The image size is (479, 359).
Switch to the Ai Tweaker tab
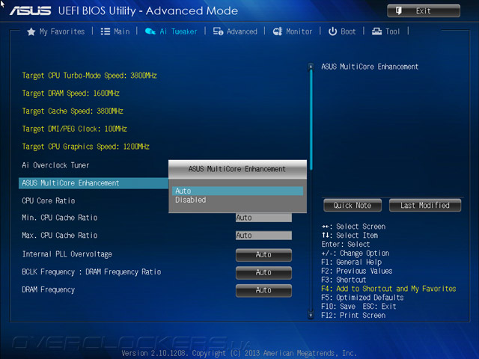pos(171,31)
